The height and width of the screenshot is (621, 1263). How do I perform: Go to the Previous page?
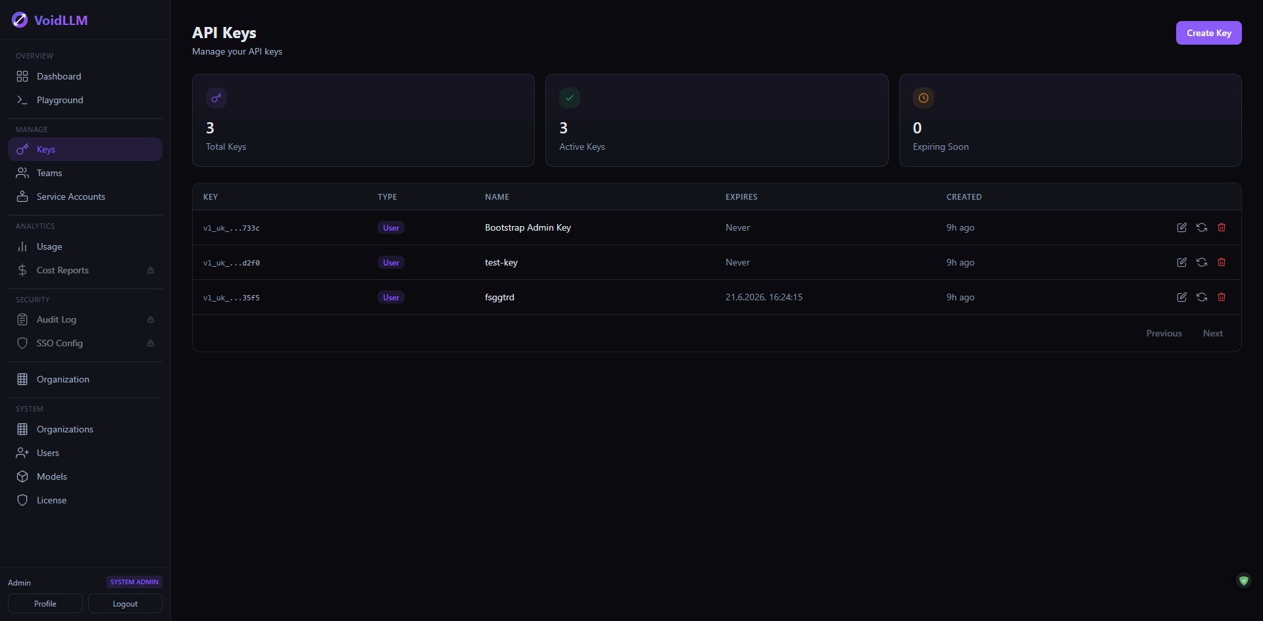click(x=1164, y=333)
